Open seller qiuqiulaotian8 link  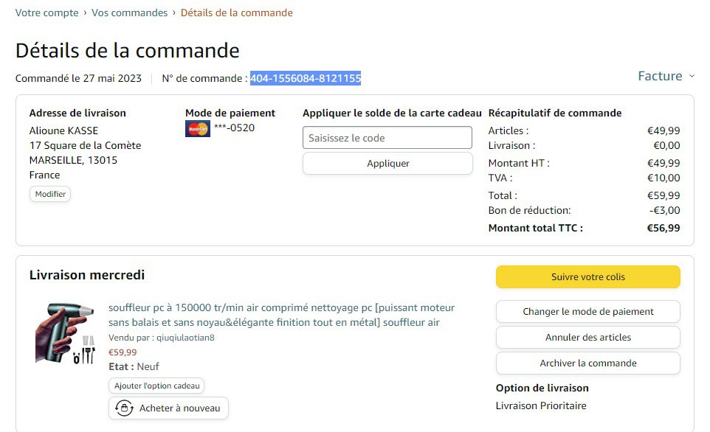185,338
